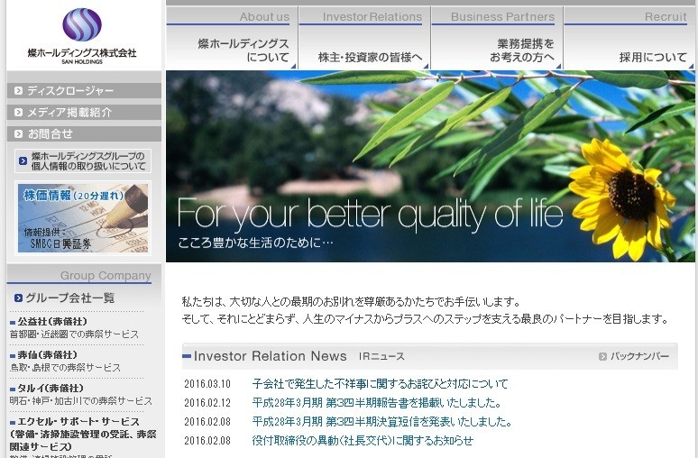Click arrow icon beside ディスクロージャー
The image size is (698, 458).
tap(18, 91)
